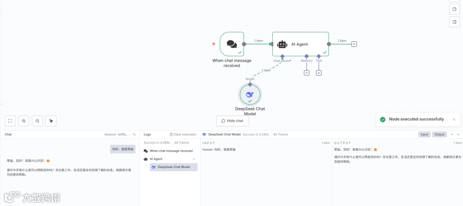Viewport: 463px width, 206px height.
Task: Tidy up the workflow with broom icon
Action: (51, 121)
